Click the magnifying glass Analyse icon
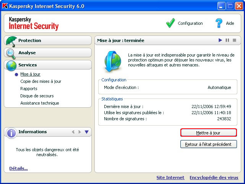 click(11, 54)
